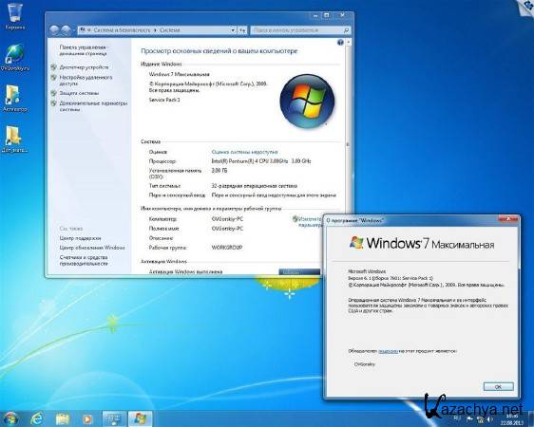This screenshot has width=534, height=427.
Task: Open the address bar history dropdown arrow
Action: click(233, 30)
